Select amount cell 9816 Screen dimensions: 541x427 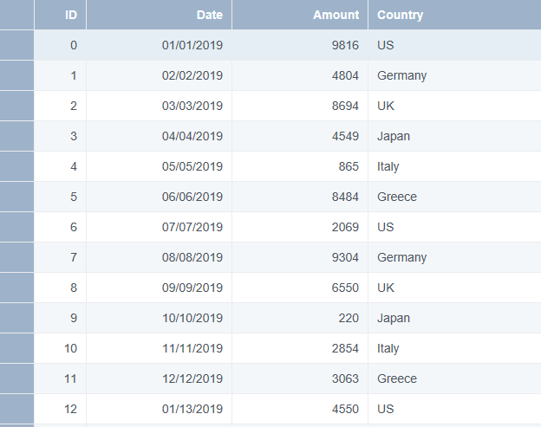point(300,45)
